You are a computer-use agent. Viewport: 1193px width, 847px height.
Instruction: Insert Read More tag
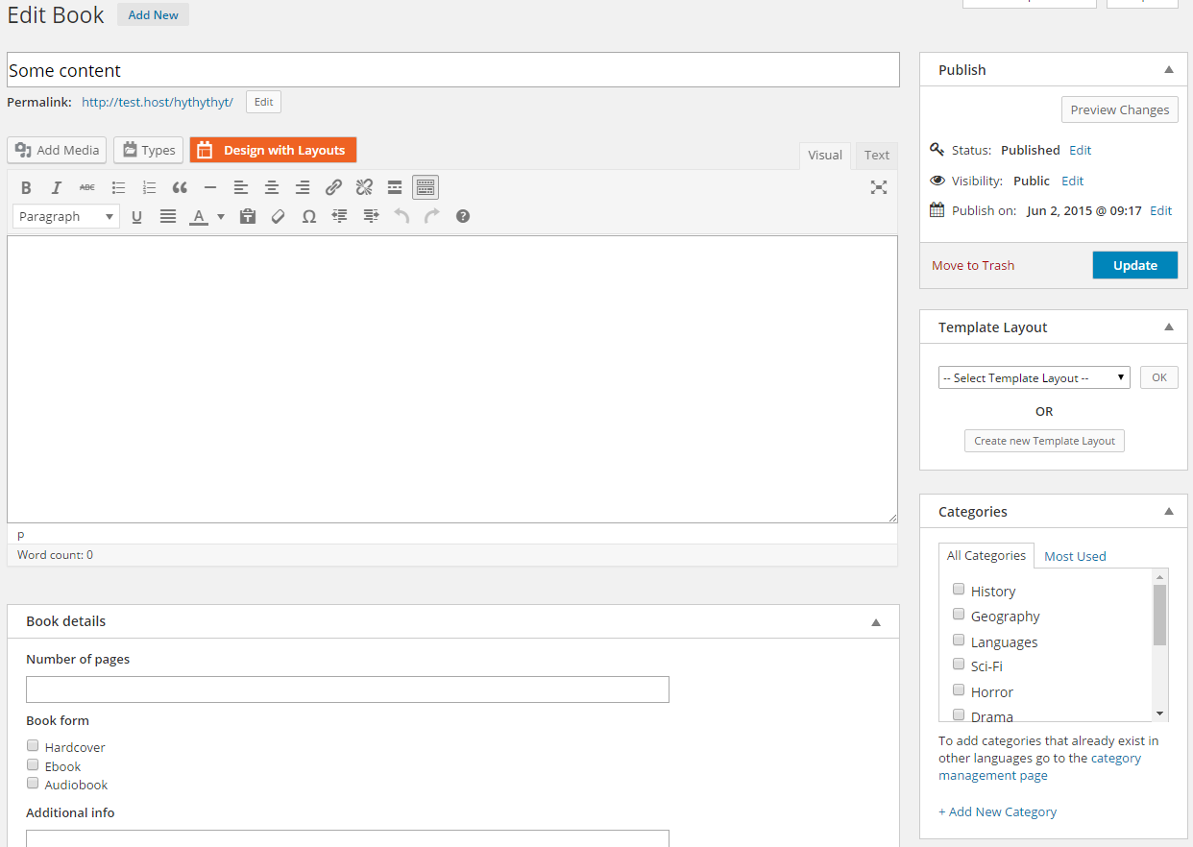[395, 187]
